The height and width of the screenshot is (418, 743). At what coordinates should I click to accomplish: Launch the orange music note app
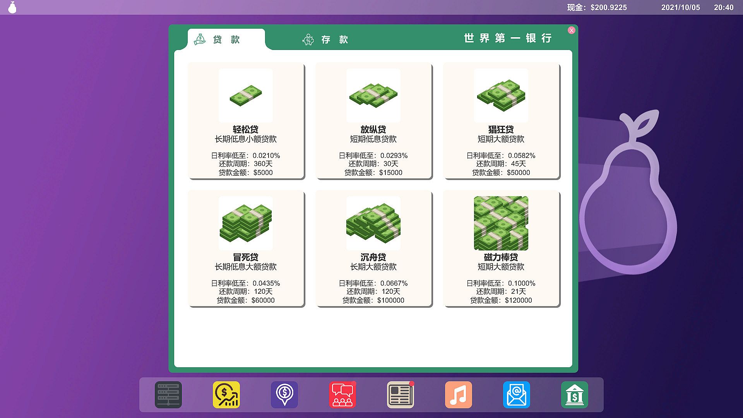pos(459,394)
